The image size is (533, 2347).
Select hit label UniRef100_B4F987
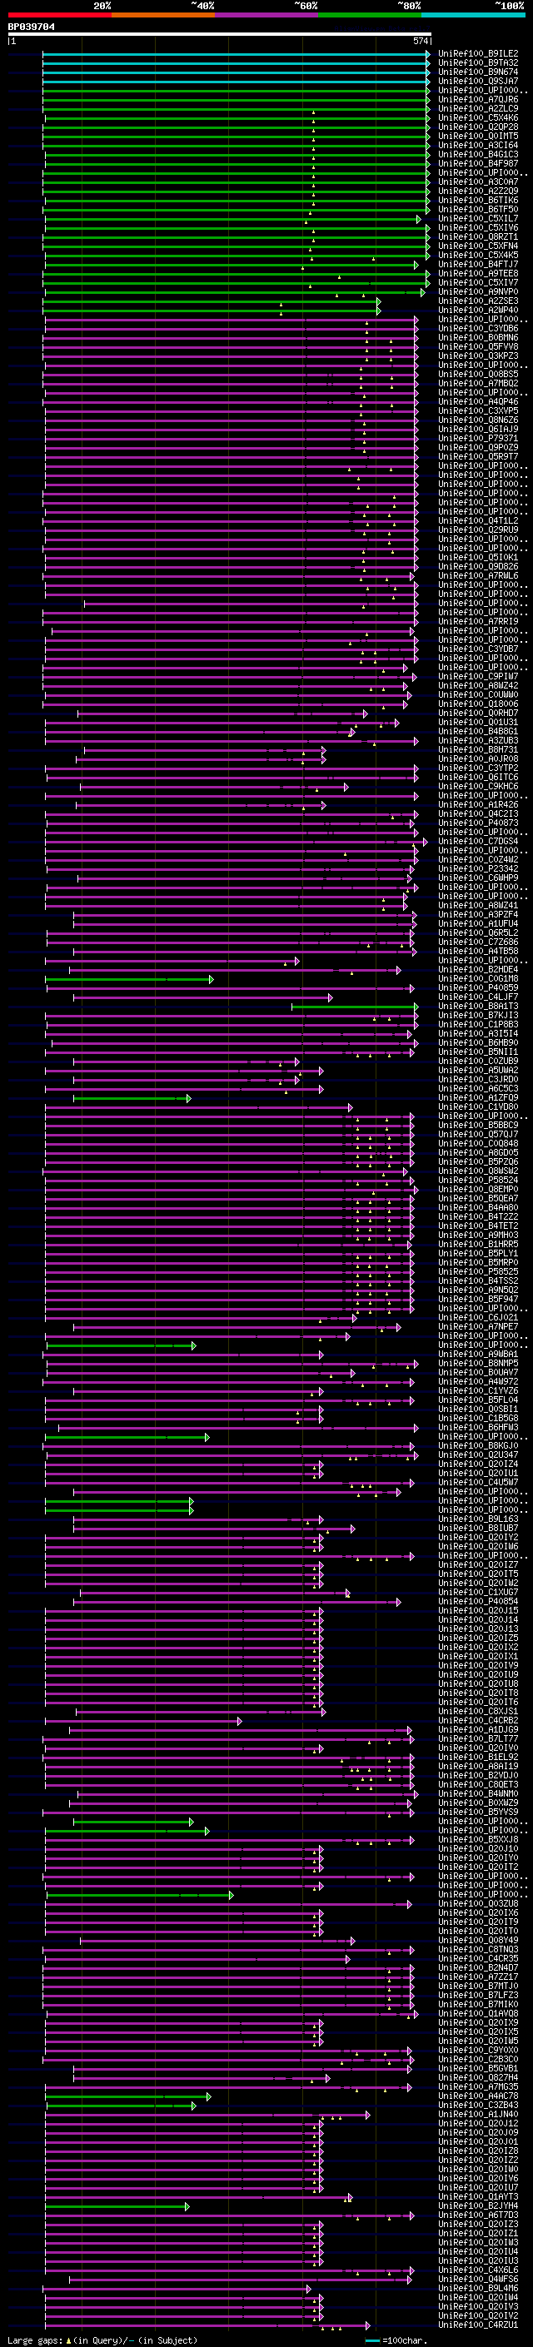pos(478,163)
